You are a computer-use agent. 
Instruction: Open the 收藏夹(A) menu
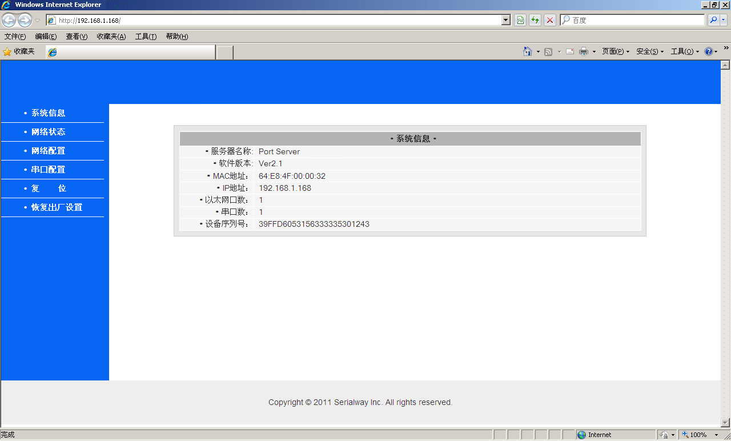(x=111, y=37)
